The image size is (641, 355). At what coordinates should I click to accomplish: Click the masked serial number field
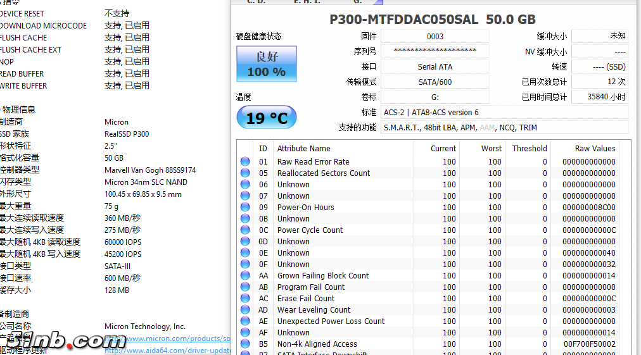[x=435, y=51]
